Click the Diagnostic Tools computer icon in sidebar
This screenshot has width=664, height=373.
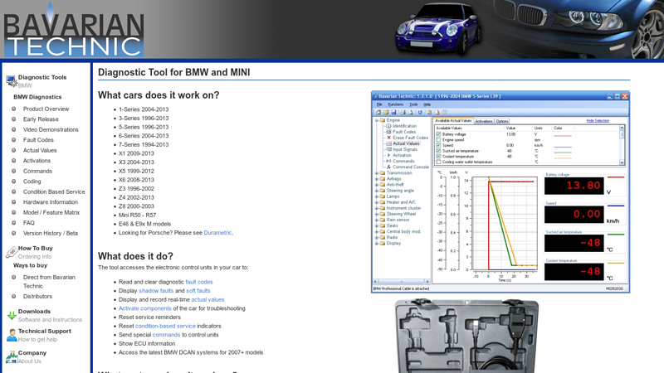[11, 80]
